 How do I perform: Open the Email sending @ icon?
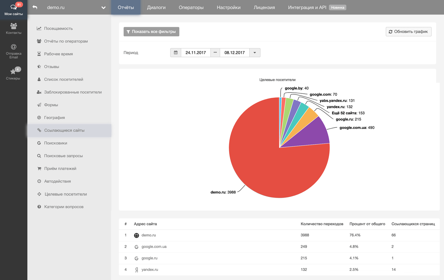pos(14,47)
